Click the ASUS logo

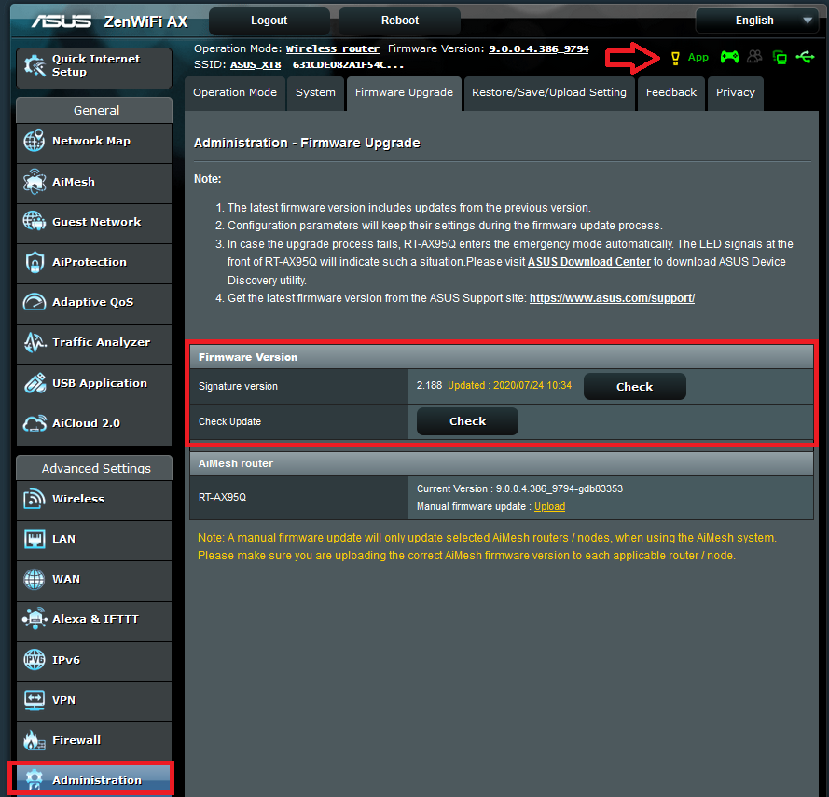[x=62, y=21]
